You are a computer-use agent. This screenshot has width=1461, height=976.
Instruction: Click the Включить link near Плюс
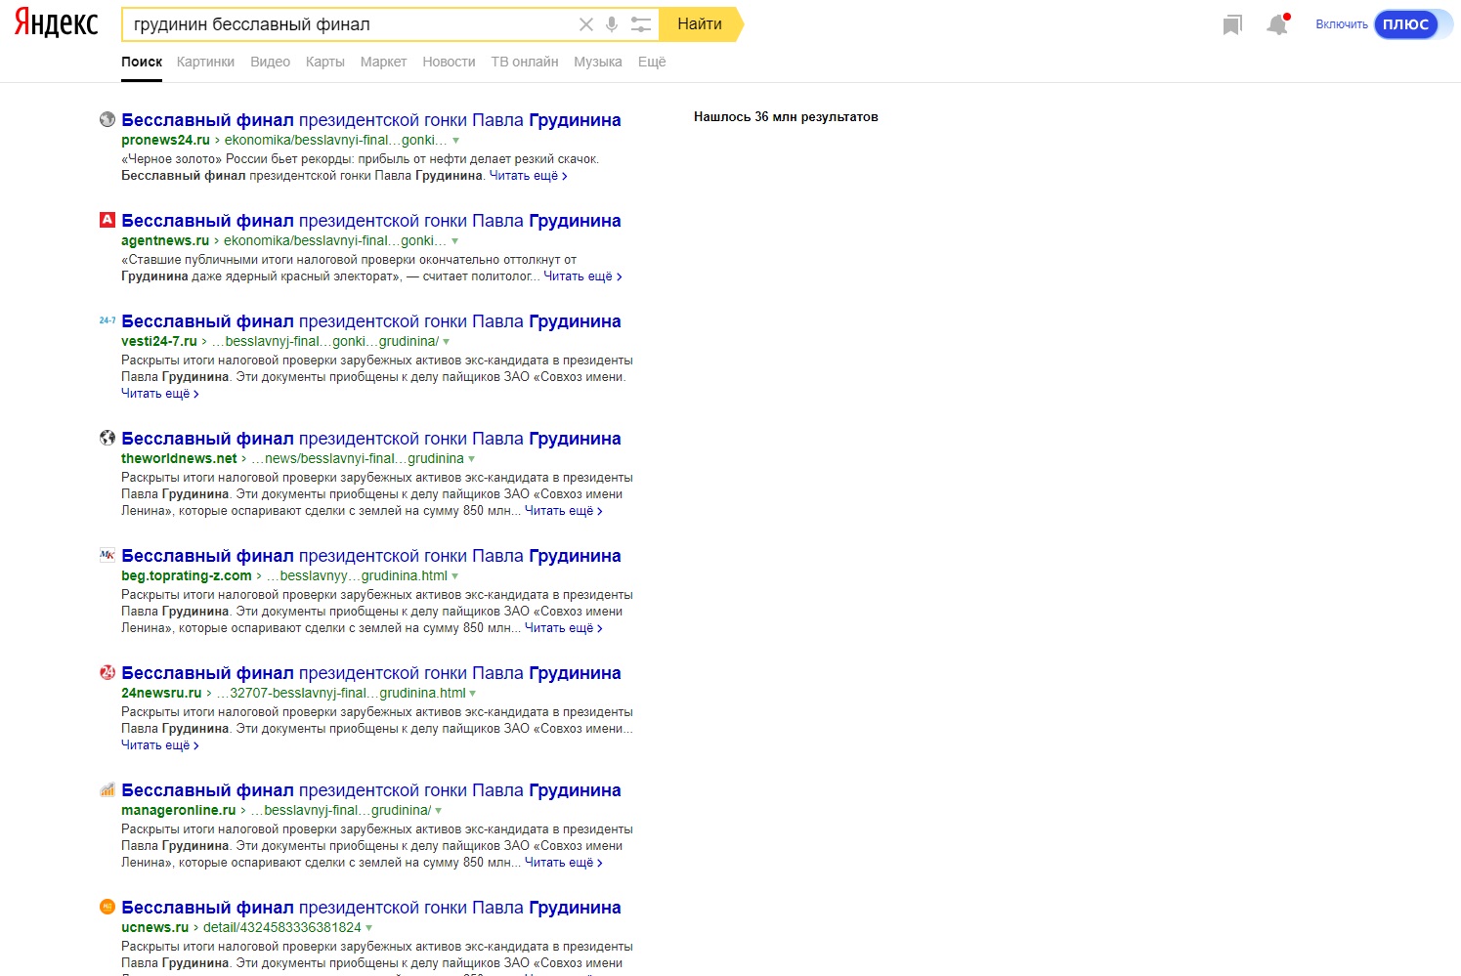tap(1342, 24)
